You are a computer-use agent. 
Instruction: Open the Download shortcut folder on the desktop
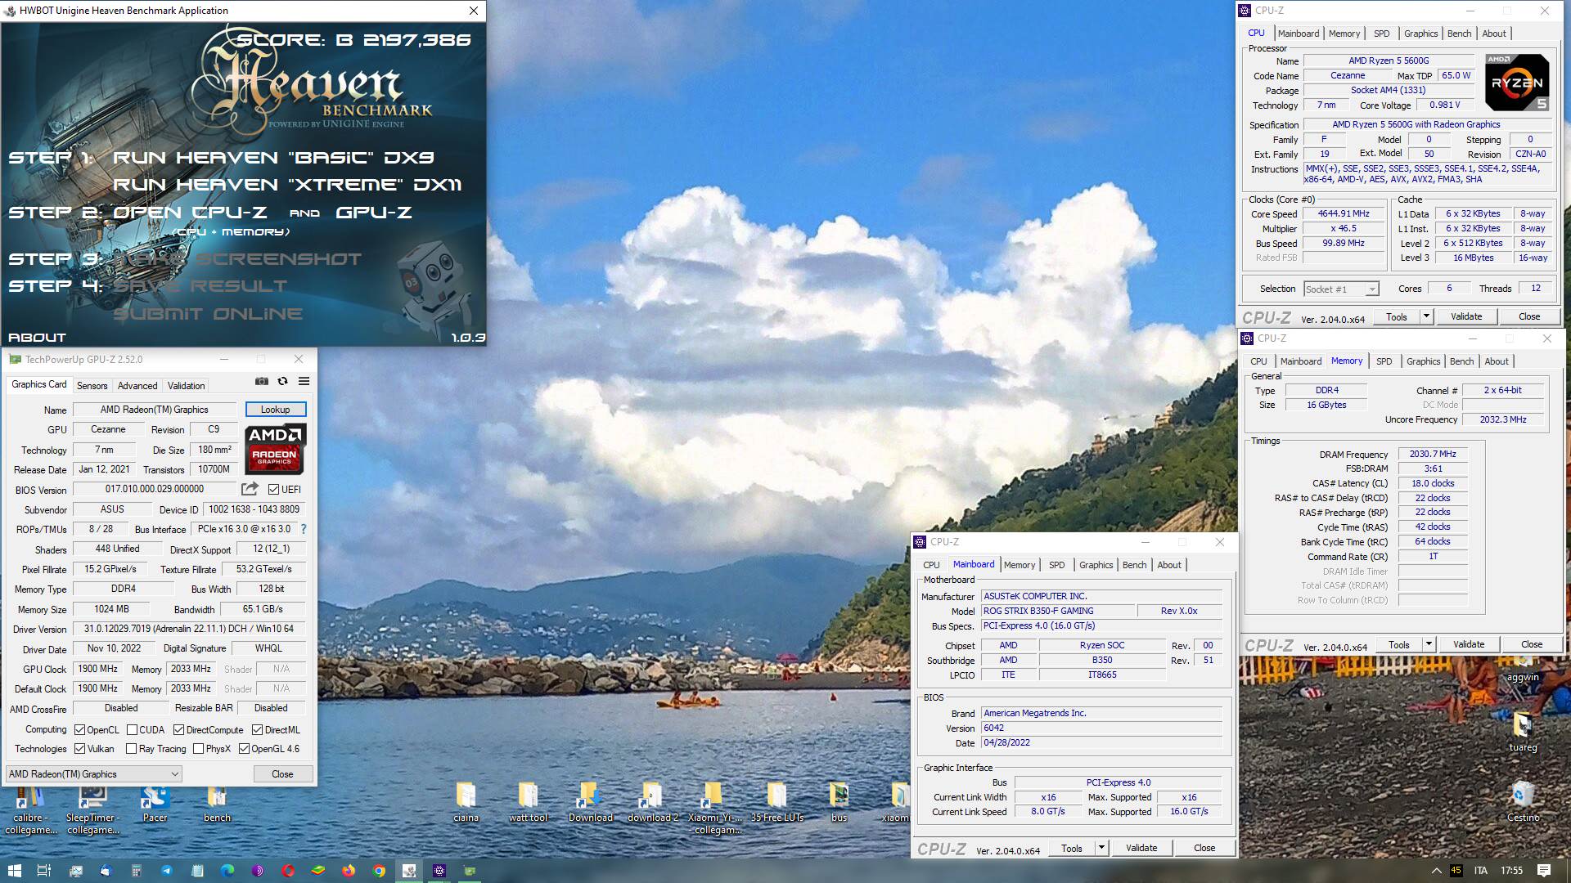[x=590, y=802]
